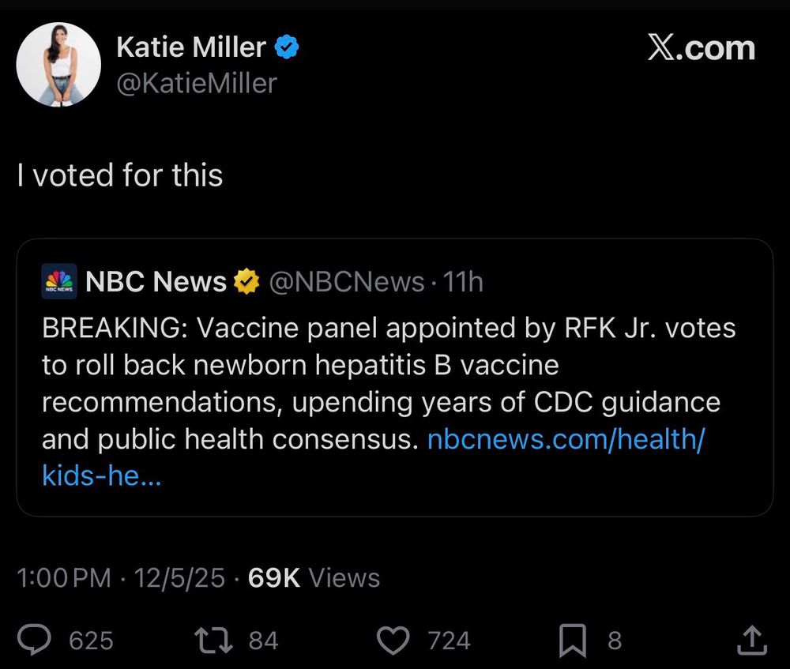Click the X.com logo
Viewport: 790px width, 669px height.
pos(701,49)
